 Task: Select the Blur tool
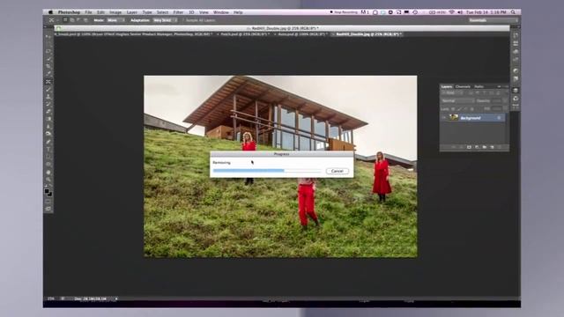click(48, 127)
